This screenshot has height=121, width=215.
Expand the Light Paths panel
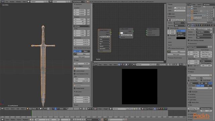(x=188, y=100)
